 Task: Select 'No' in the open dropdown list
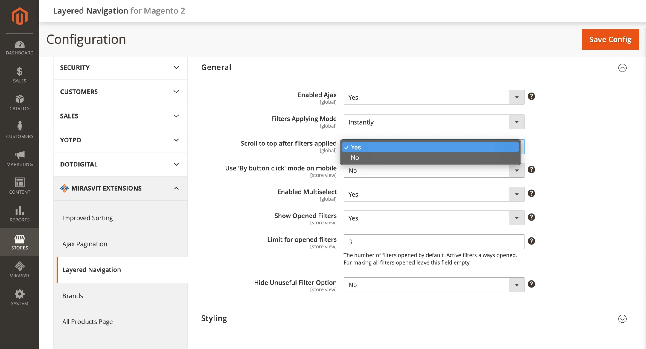tap(355, 158)
